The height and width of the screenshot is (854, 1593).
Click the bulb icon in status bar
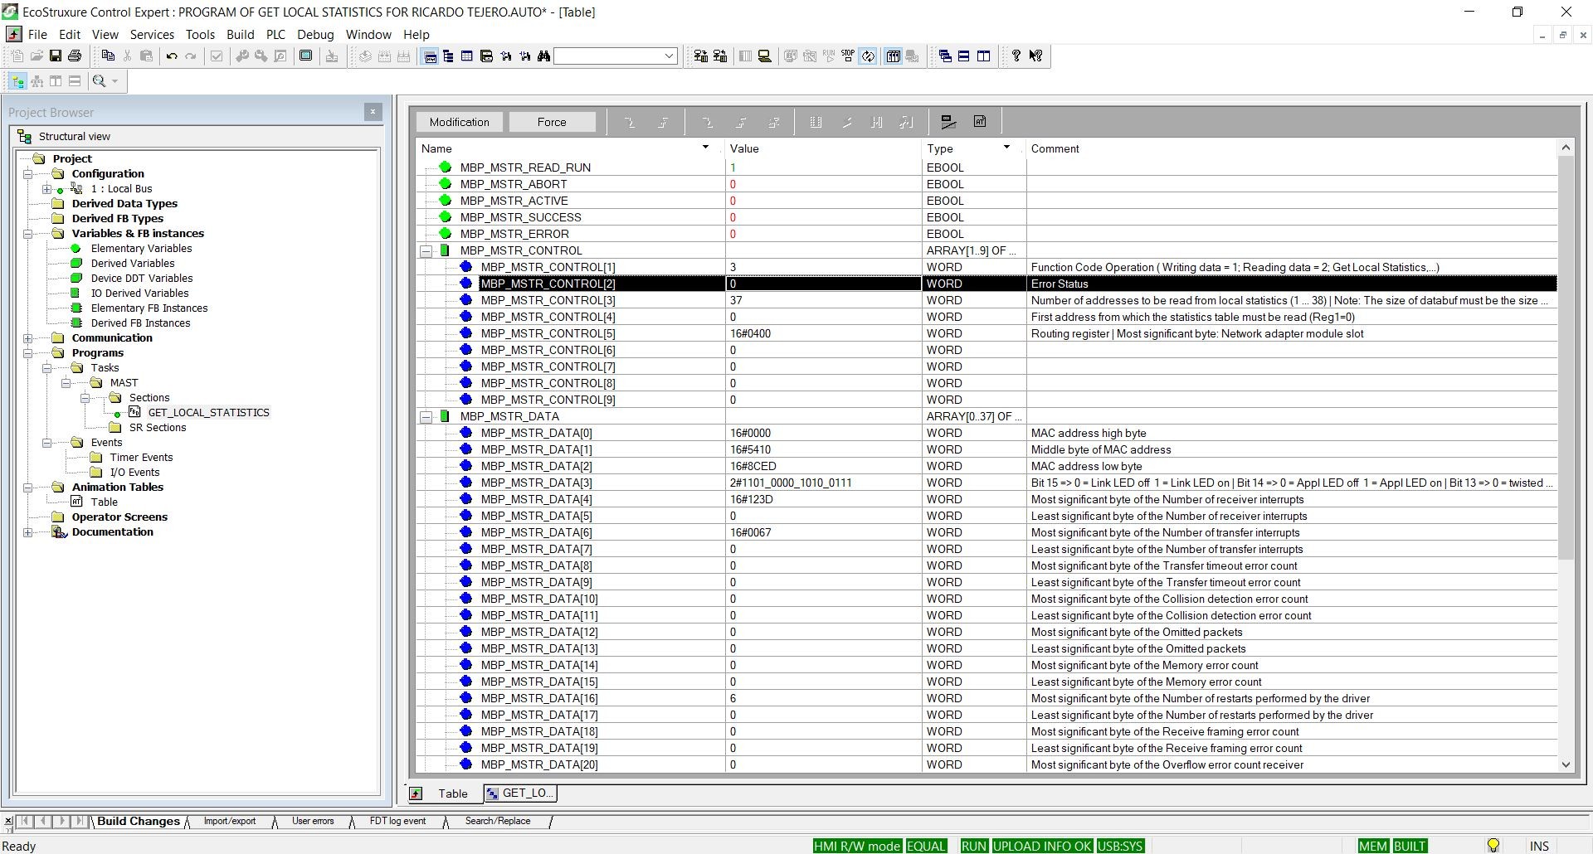click(1493, 846)
